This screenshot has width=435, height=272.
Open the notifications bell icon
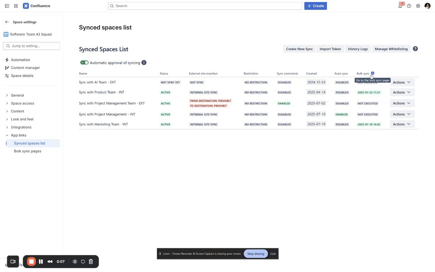[x=400, y=6]
